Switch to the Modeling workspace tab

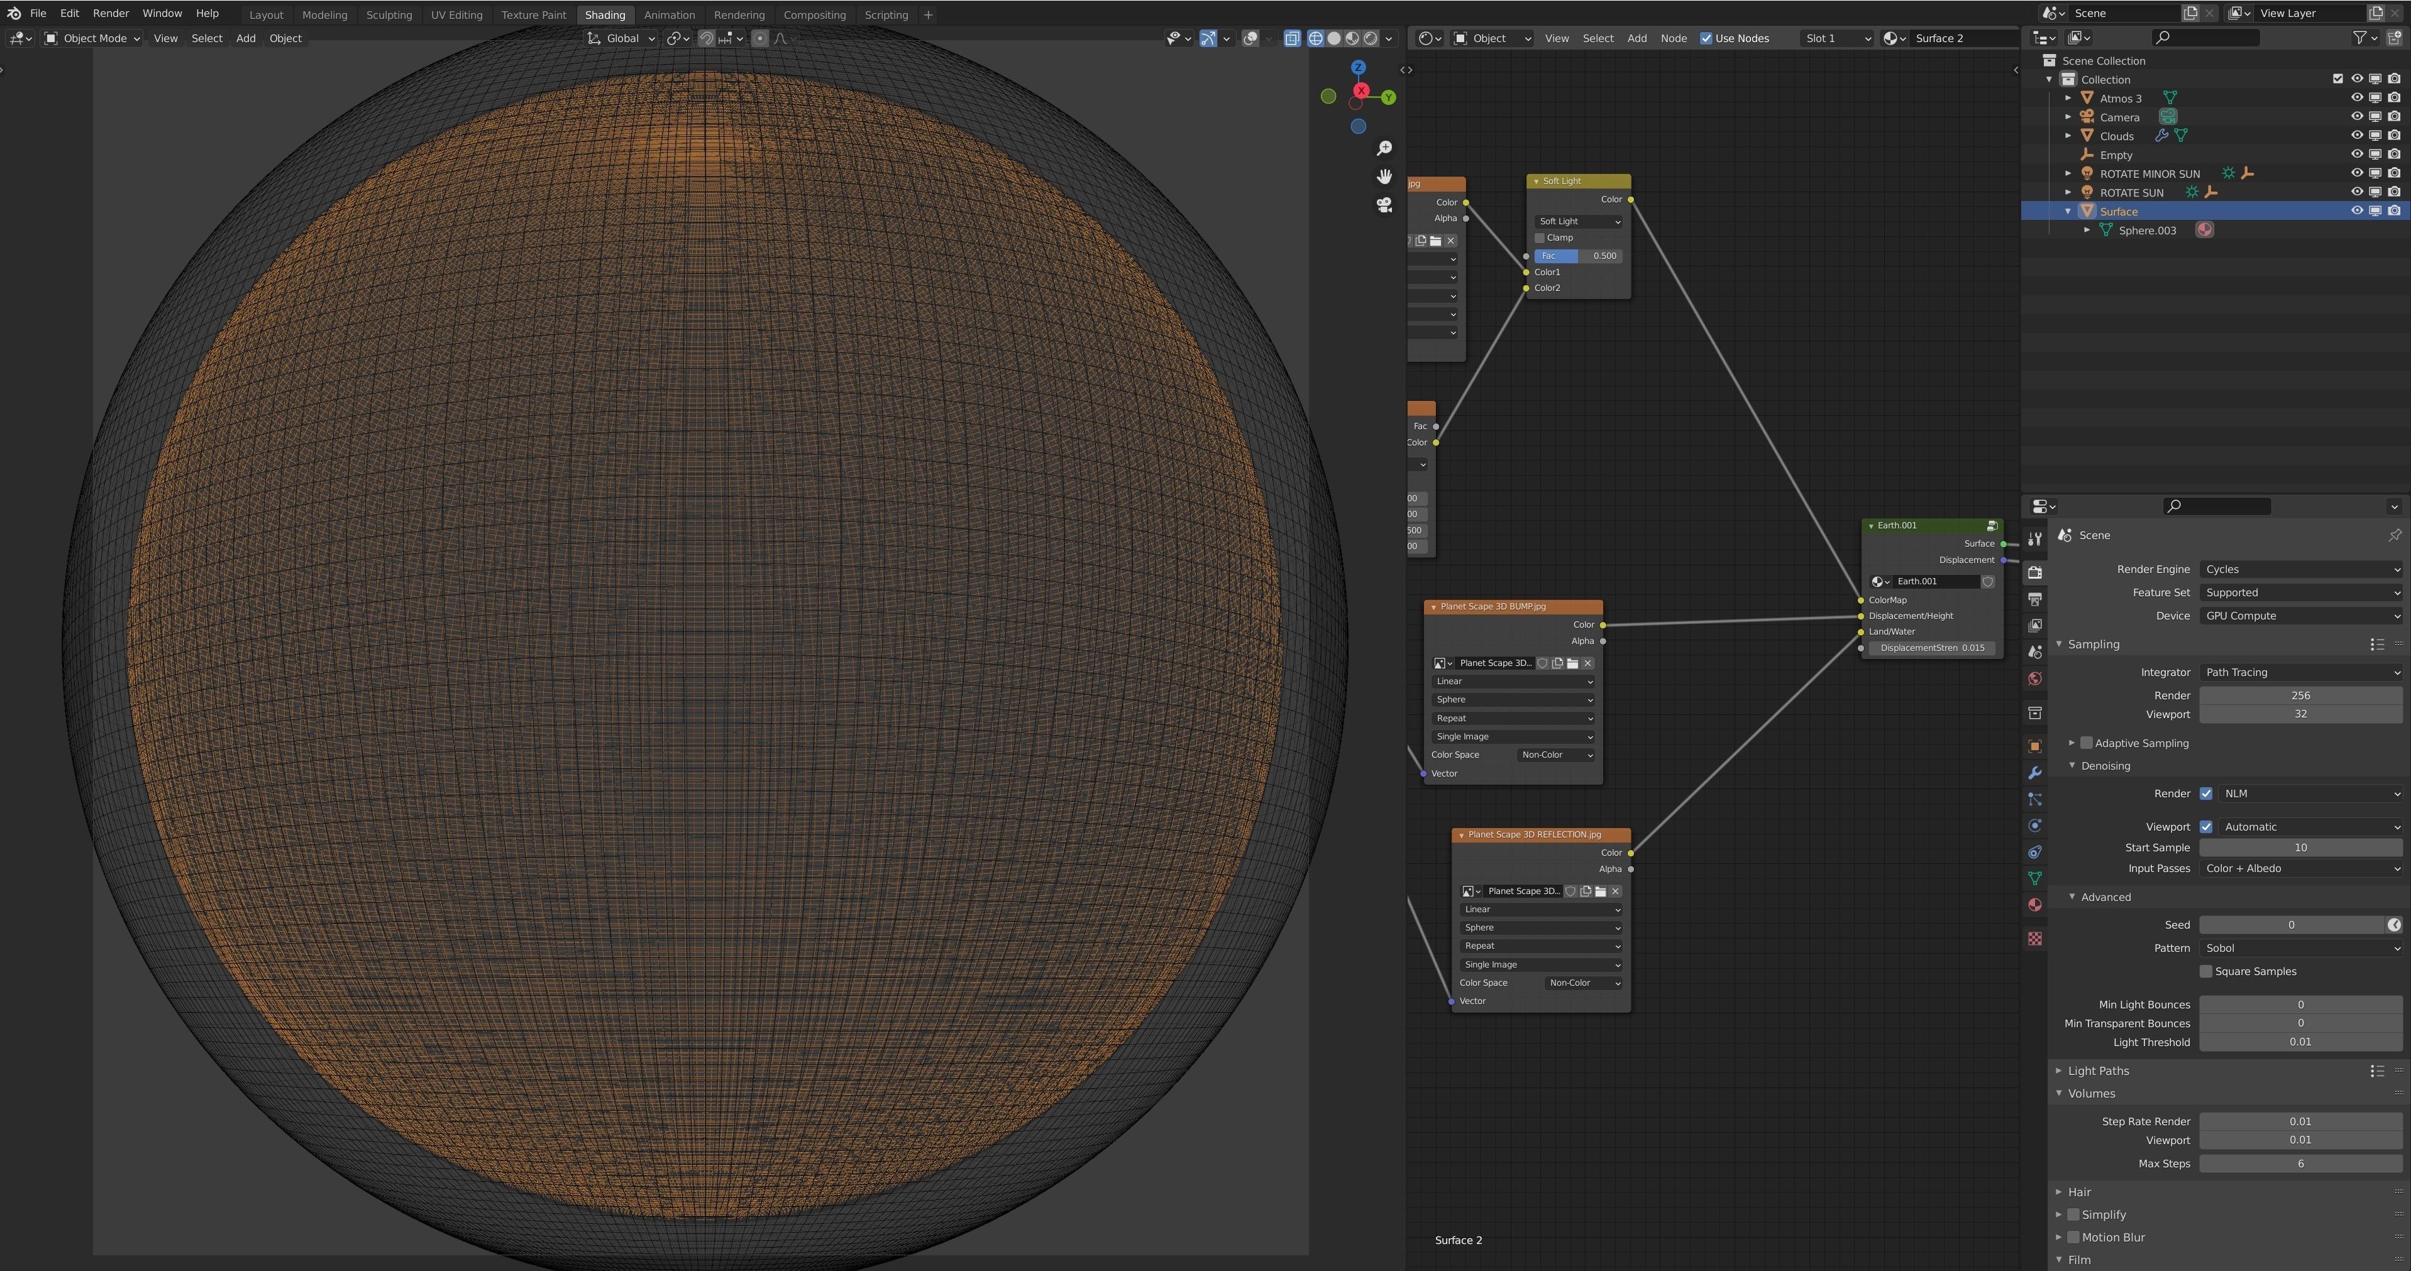tap(324, 15)
